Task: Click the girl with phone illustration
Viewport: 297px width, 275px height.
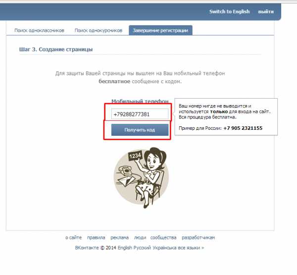Action: [141, 177]
